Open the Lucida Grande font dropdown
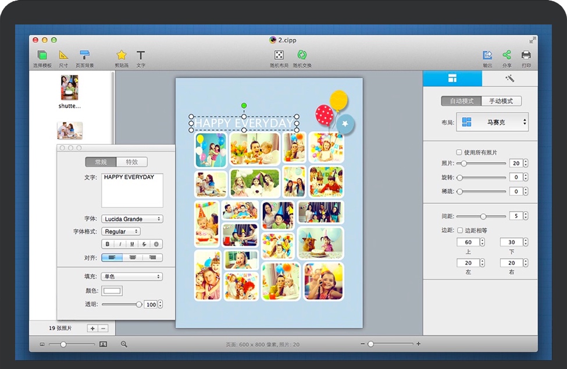567x369 pixels. pyautogui.click(x=132, y=219)
